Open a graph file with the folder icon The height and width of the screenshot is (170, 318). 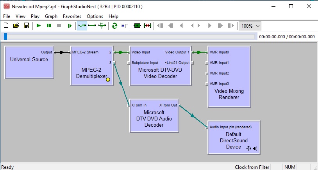click(16, 26)
